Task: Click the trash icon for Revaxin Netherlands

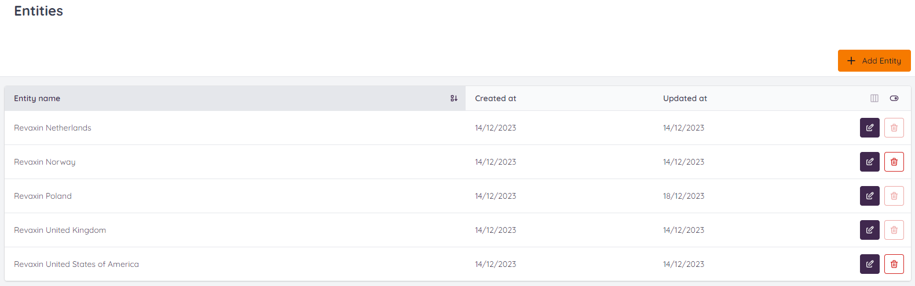Action: pyautogui.click(x=894, y=128)
